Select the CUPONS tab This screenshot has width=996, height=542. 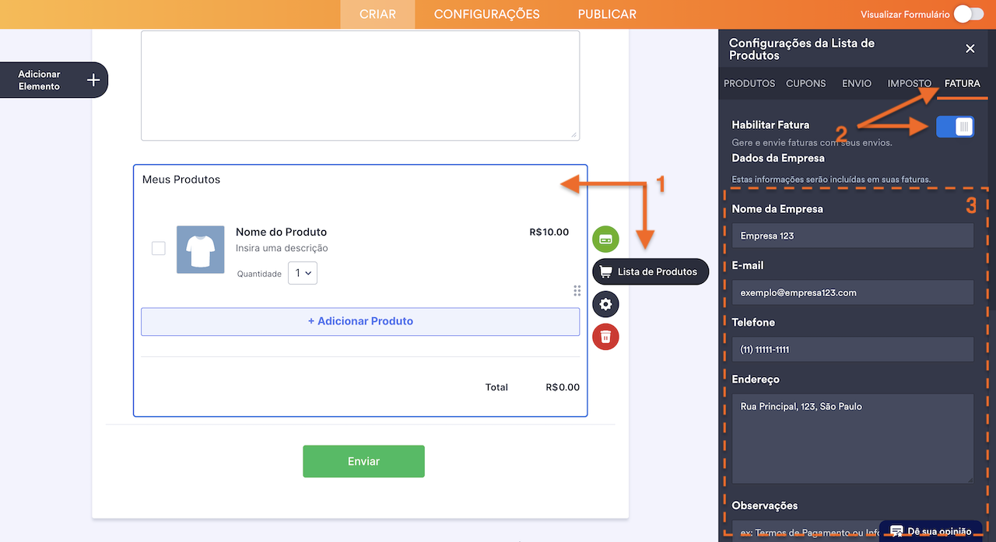(x=805, y=83)
